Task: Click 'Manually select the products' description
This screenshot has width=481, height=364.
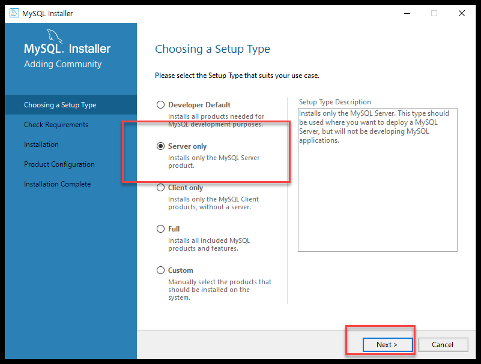Action: pos(220,290)
